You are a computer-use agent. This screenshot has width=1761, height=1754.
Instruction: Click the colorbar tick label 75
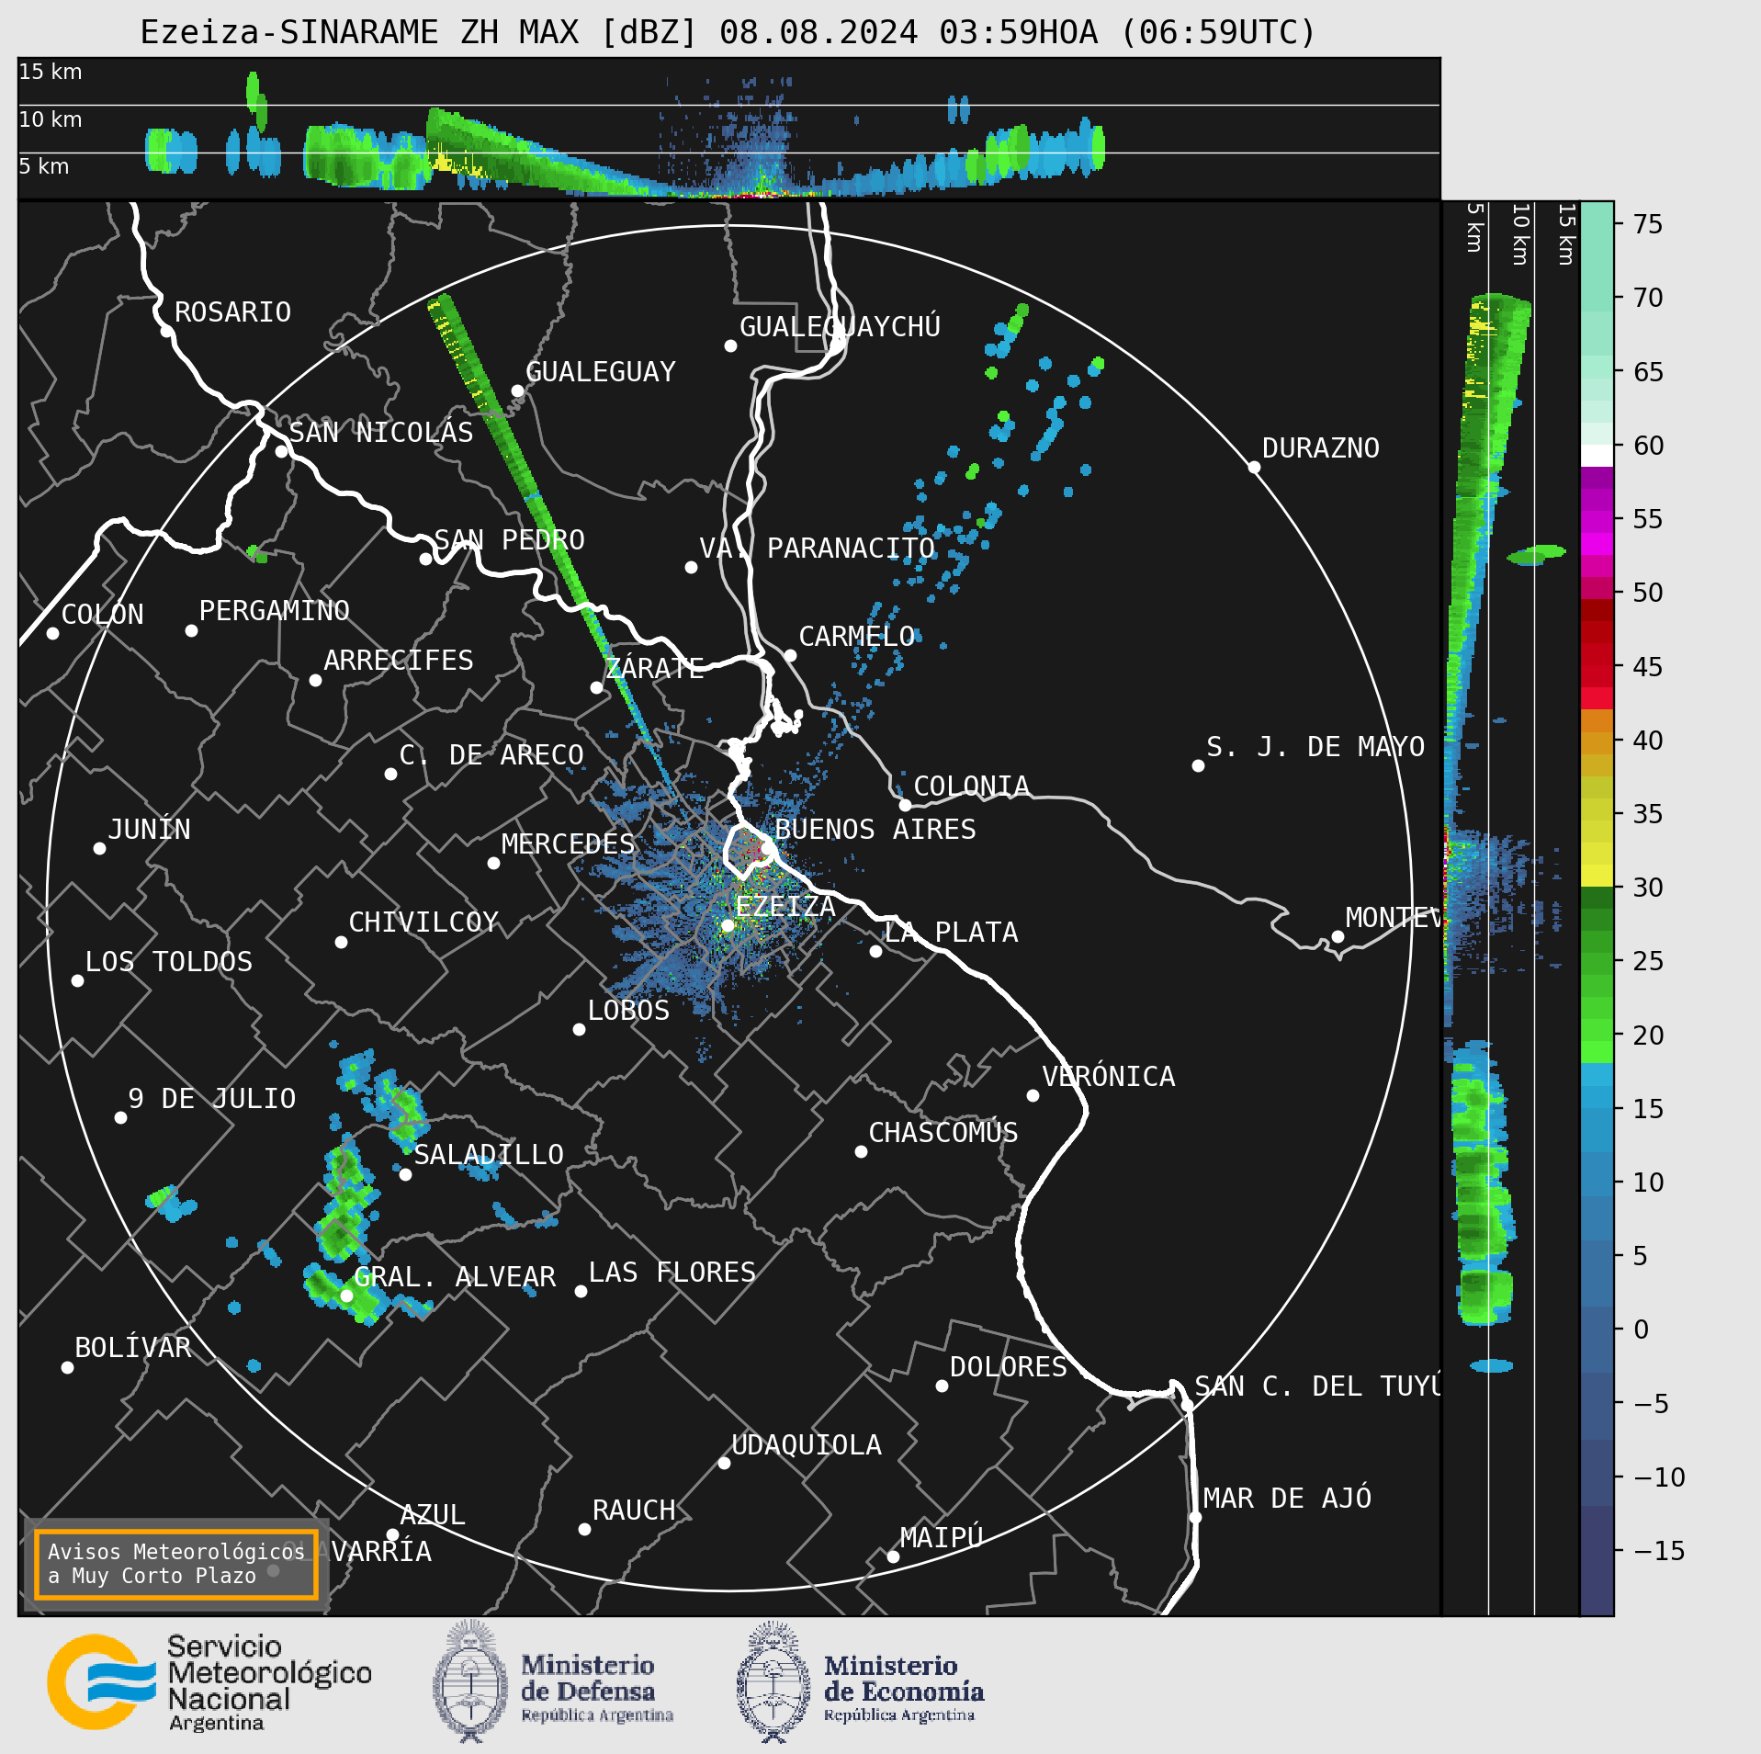click(1648, 224)
